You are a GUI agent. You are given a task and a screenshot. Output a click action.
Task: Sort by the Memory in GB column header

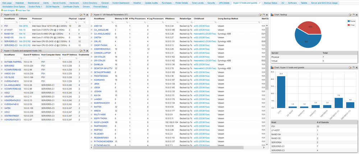point(121,18)
